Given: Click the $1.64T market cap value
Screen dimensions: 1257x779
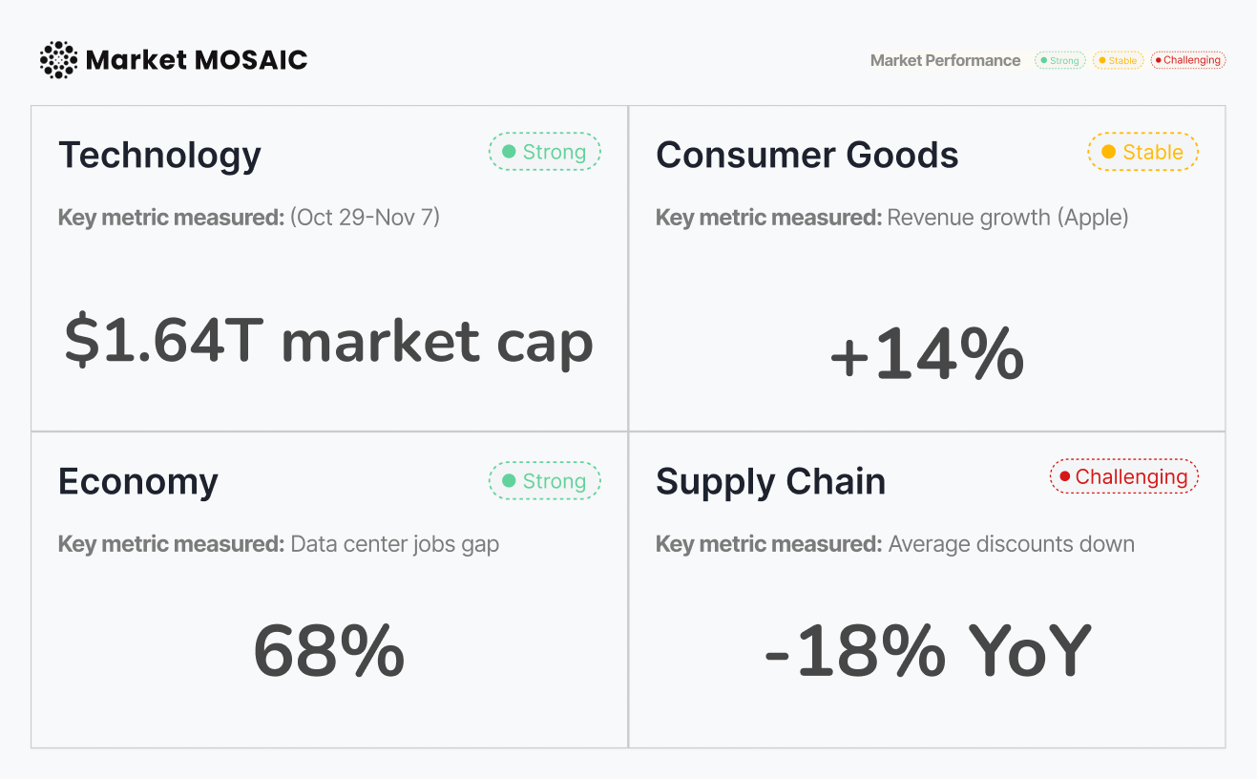Looking at the screenshot, I should click(328, 342).
